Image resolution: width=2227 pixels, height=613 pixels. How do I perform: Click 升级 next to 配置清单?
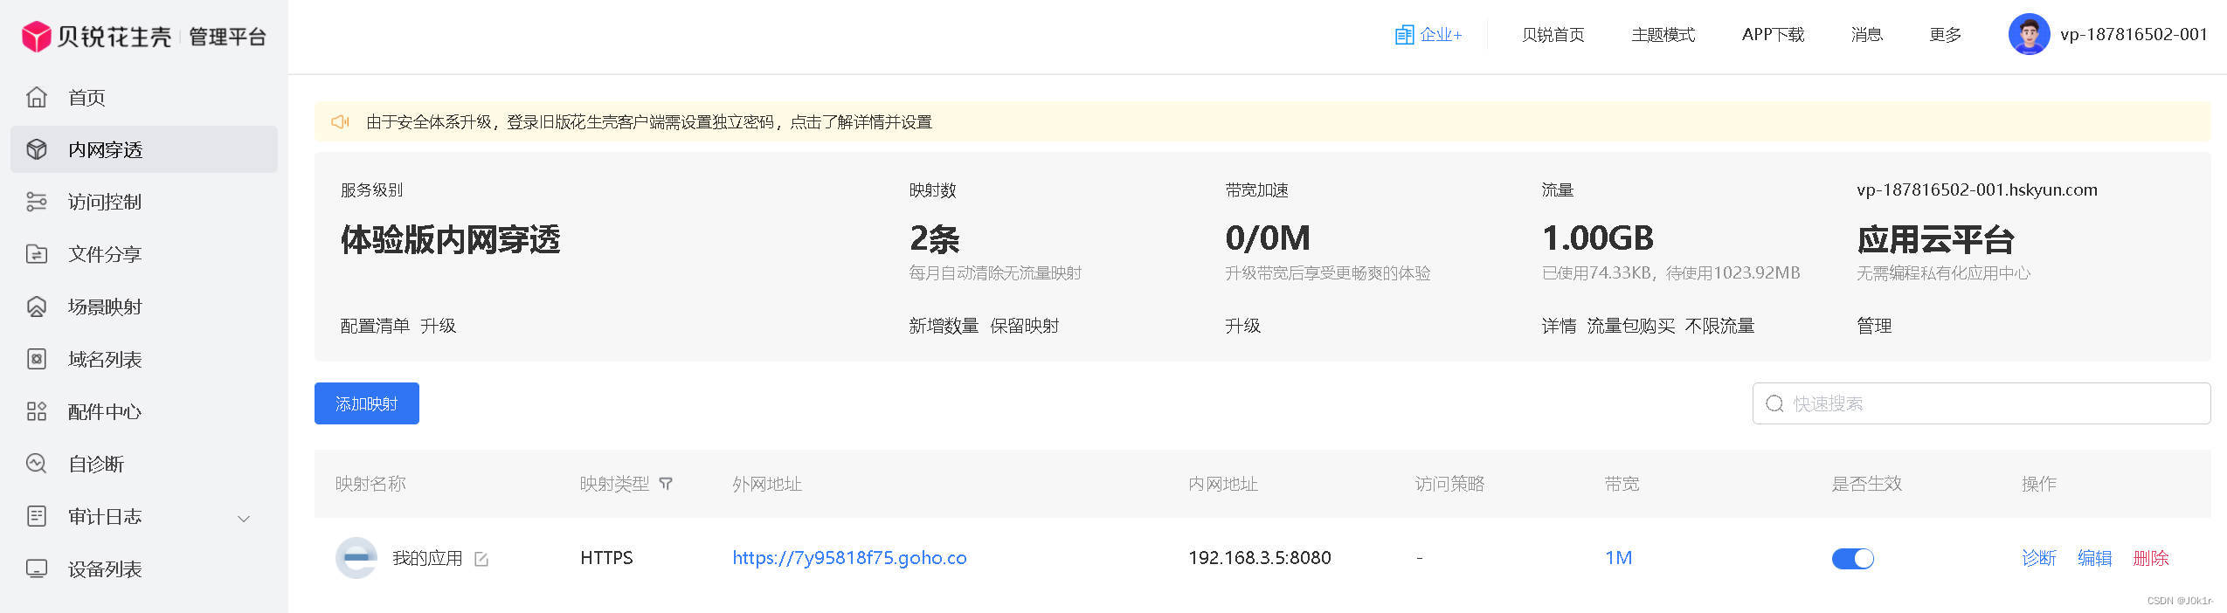(x=438, y=326)
